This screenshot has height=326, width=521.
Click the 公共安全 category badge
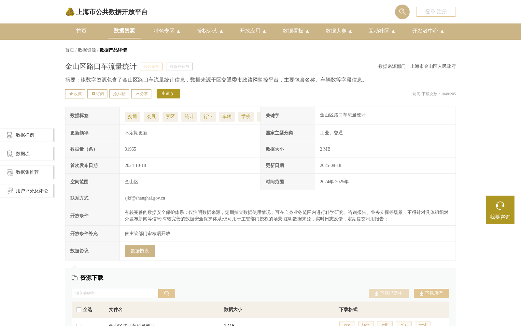151,67
